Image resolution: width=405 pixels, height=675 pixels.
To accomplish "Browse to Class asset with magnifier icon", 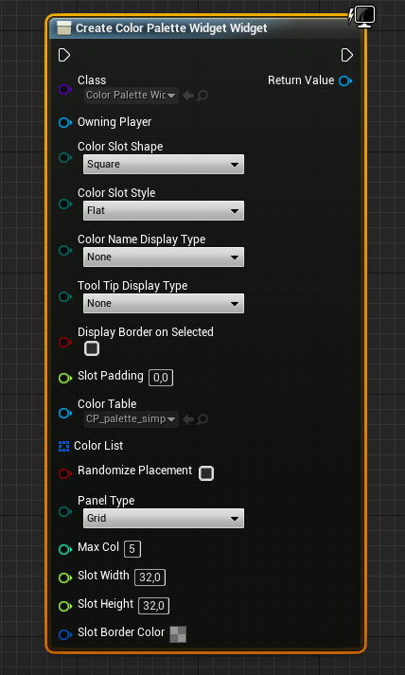I will click(x=202, y=96).
